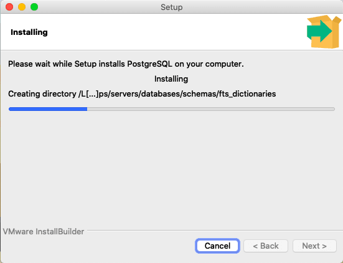This screenshot has width=343, height=263.
Task: Click the 'Creating directory' status line
Action: (x=142, y=94)
